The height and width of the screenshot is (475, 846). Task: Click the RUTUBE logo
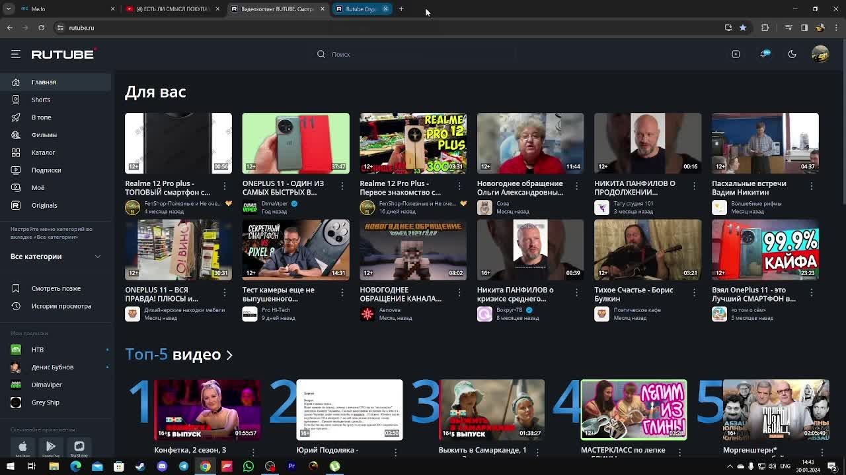[x=63, y=54]
